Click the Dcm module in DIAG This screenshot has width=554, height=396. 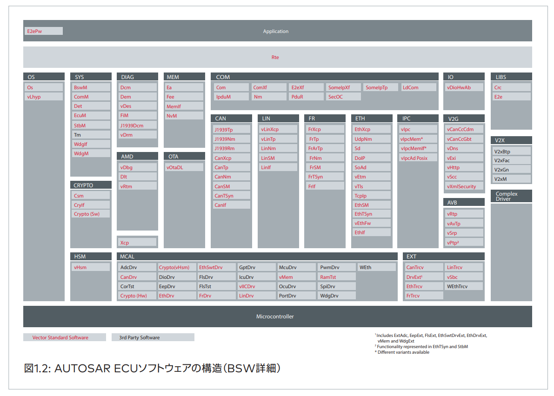coord(137,87)
